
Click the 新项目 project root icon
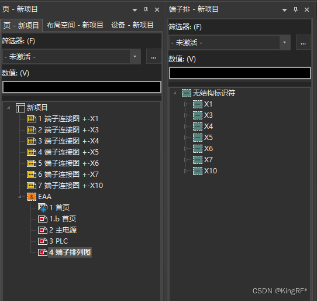[20, 108]
